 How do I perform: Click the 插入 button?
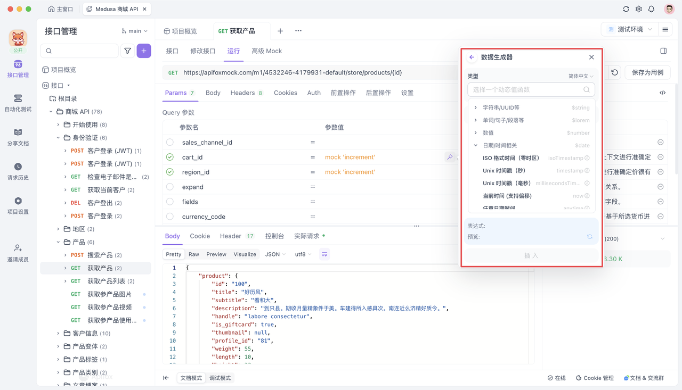tap(531, 256)
